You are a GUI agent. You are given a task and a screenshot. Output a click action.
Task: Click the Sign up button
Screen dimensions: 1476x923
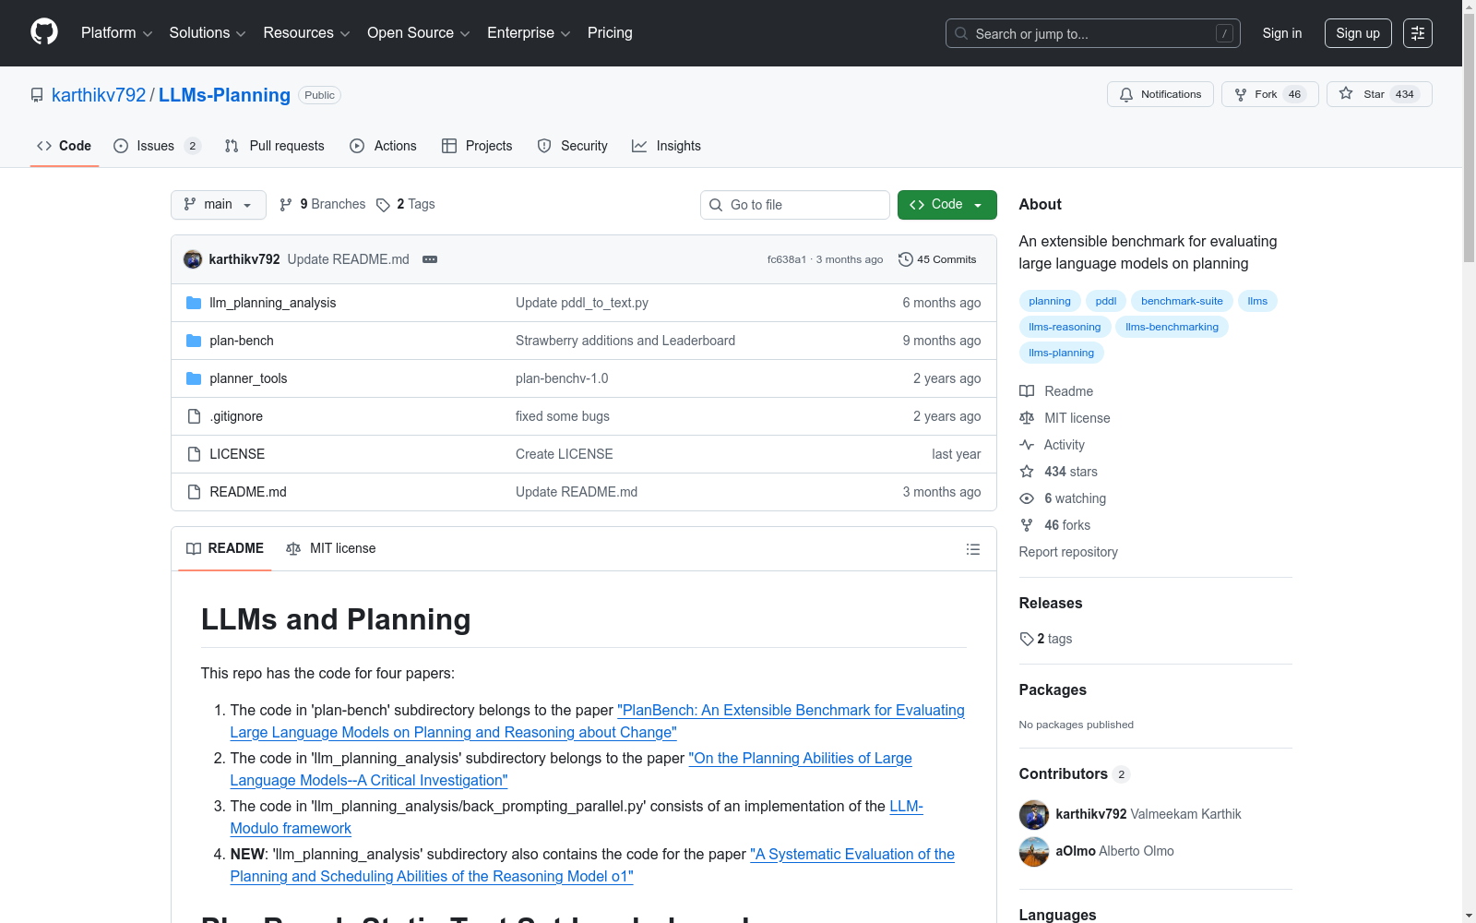(x=1358, y=33)
